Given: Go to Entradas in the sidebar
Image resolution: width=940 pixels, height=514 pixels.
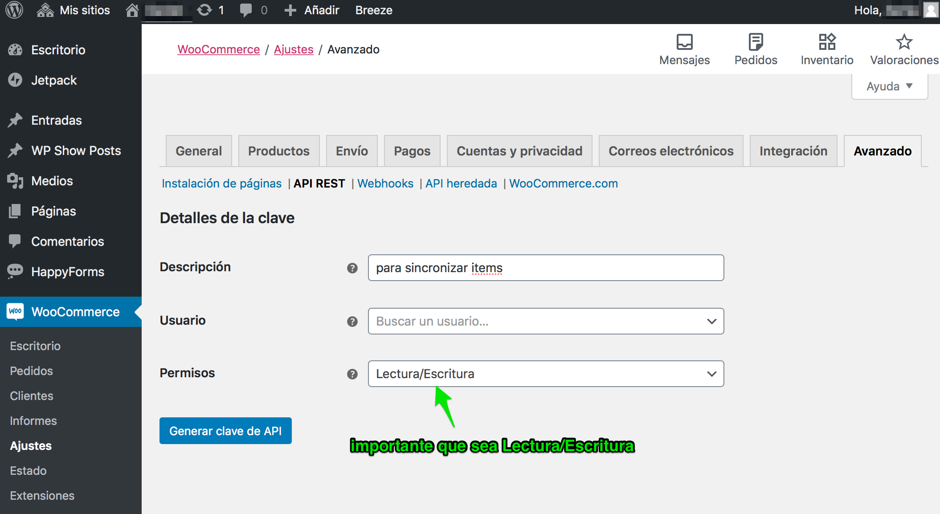Looking at the screenshot, I should 57,120.
